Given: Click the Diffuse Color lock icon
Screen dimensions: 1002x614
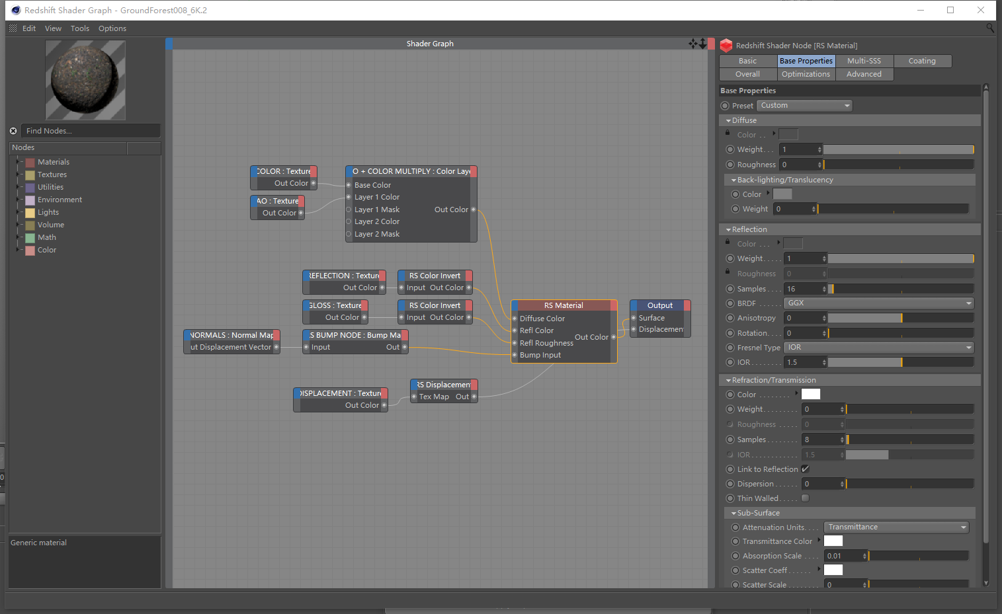Looking at the screenshot, I should click(x=728, y=133).
